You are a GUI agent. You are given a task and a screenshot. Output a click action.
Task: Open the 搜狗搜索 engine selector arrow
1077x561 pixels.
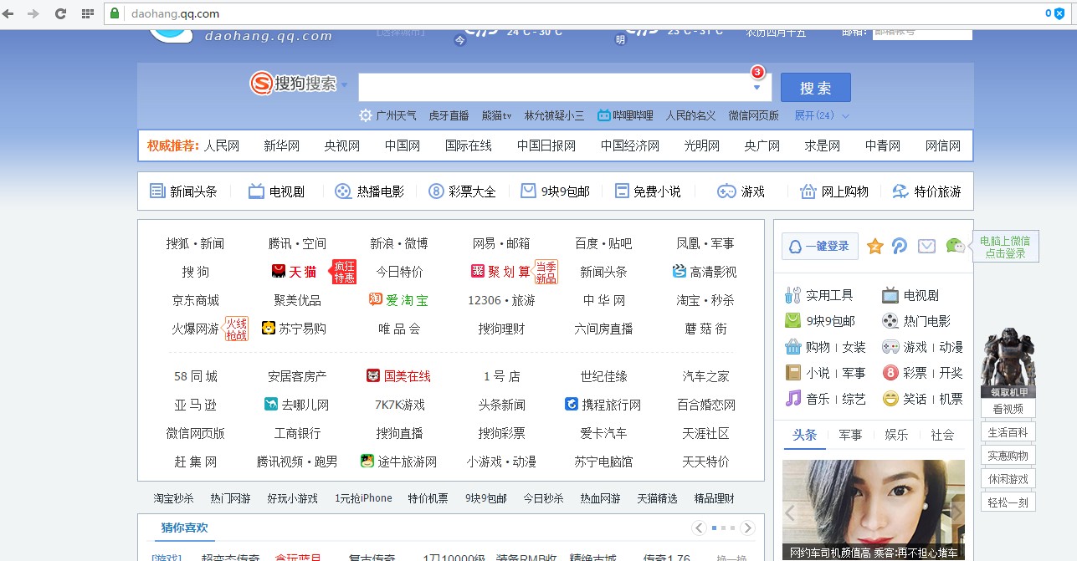343,84
